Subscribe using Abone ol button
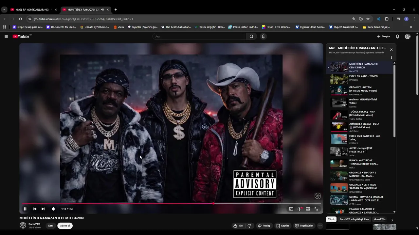Screen dimensions: 419x235 pos(65,226)
